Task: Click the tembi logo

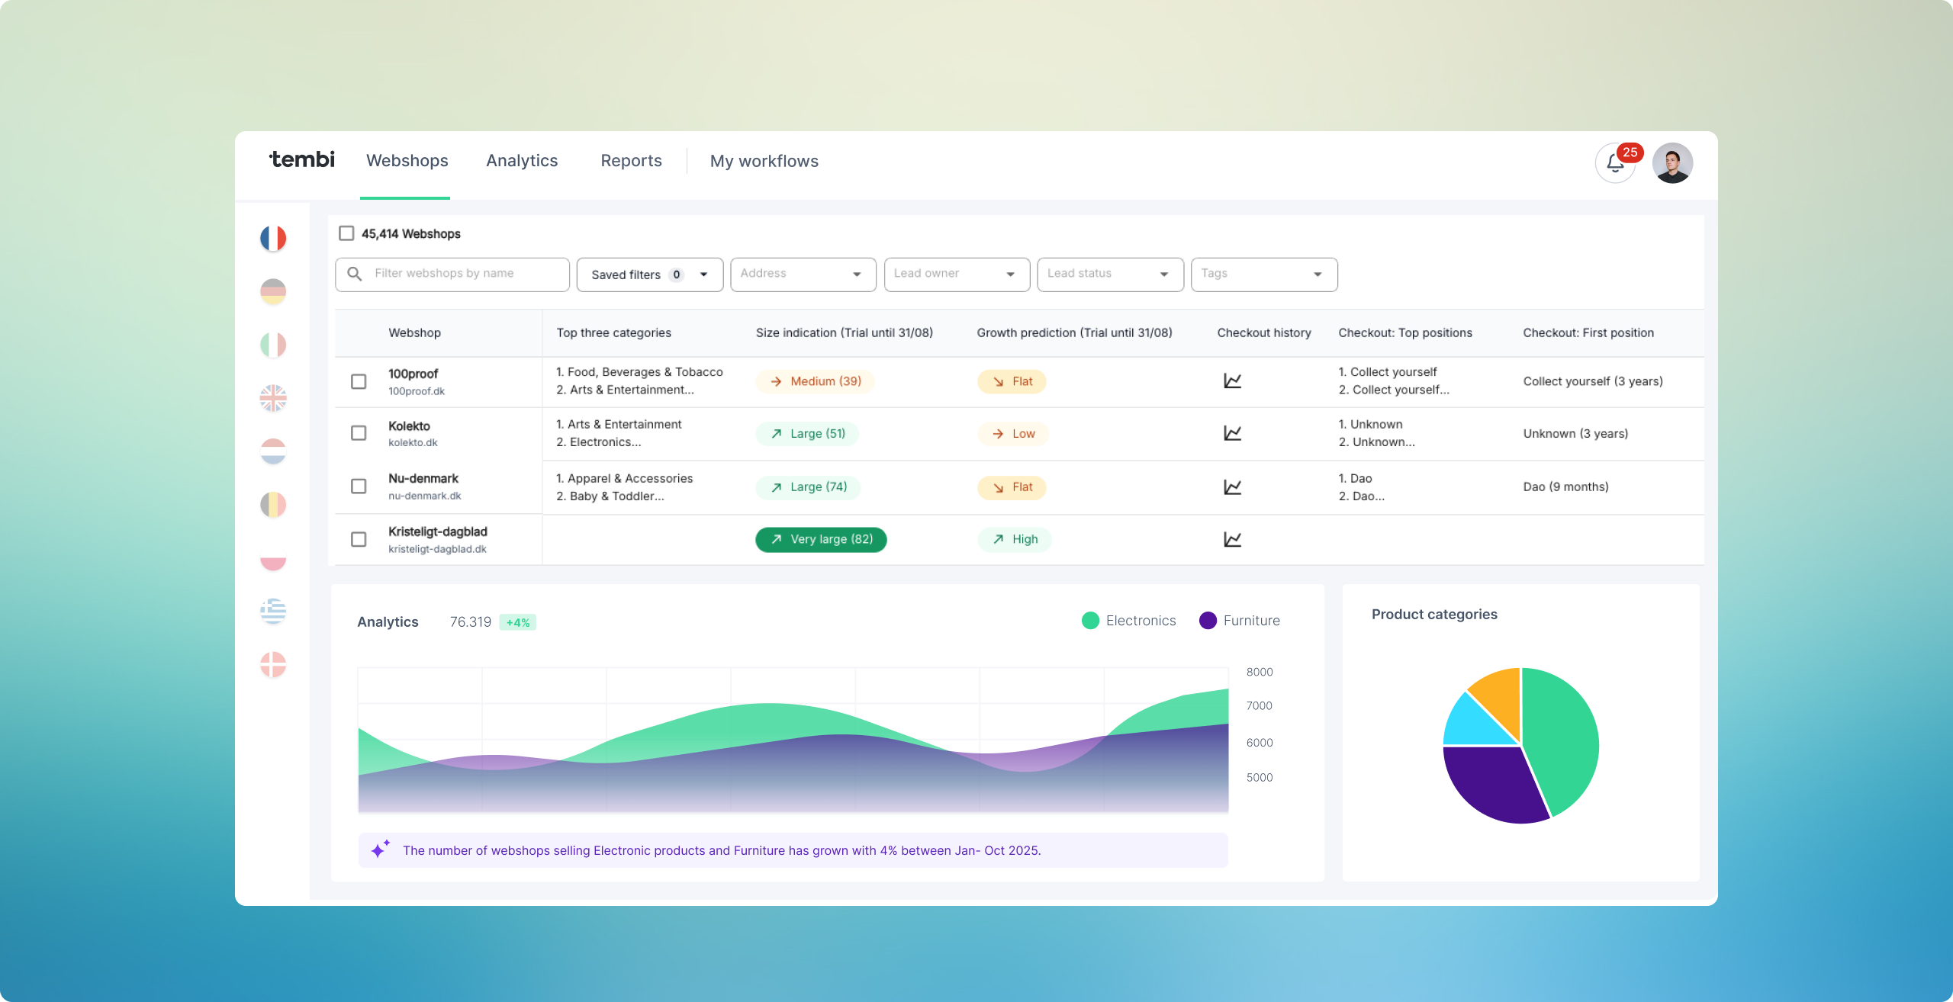Action: click(x=302, y=159)
